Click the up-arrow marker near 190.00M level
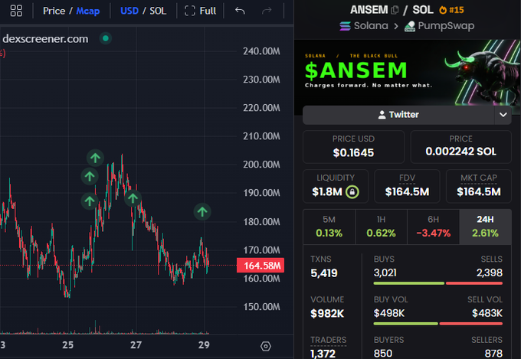 pyautogui.click(x=133, y=198)
